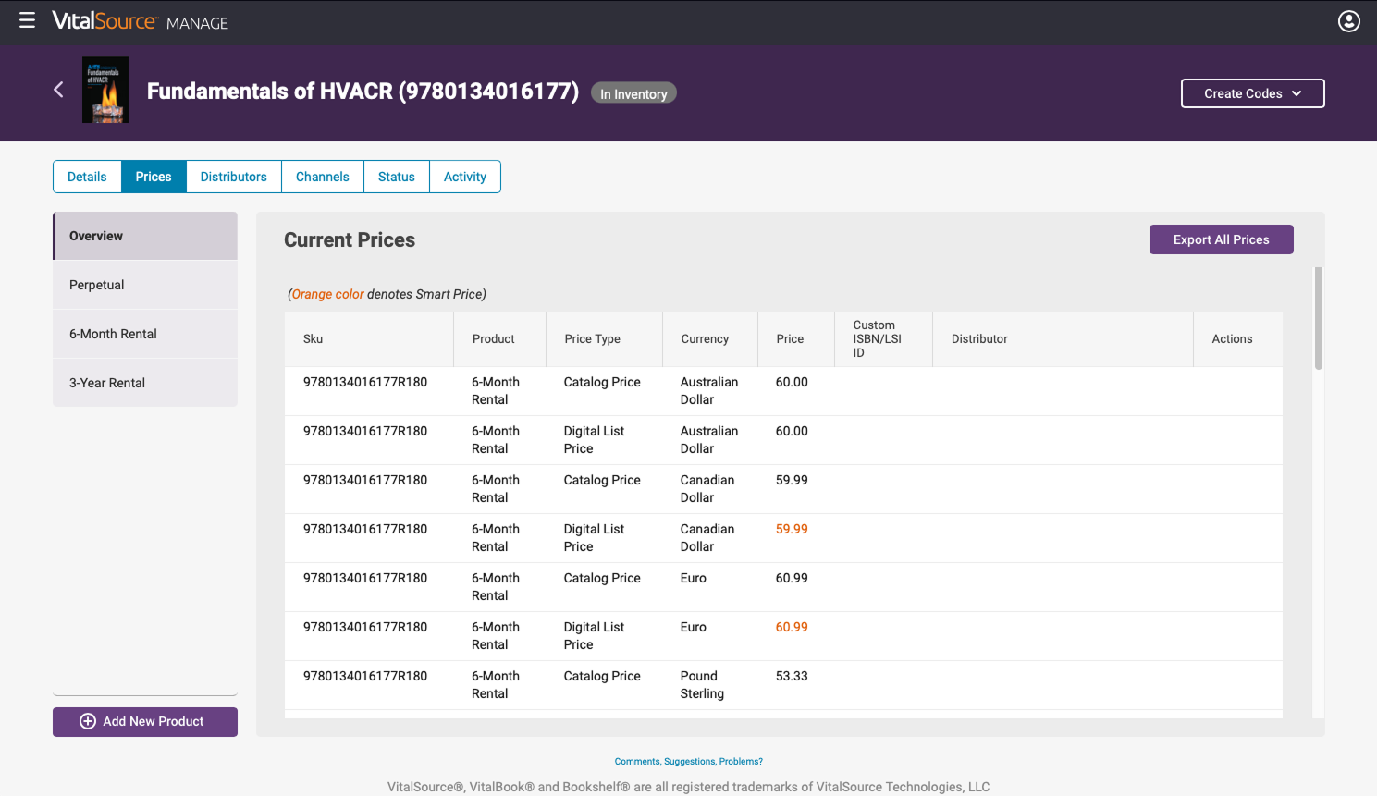Click the Fundamentals of HVACR book cover thumbnail
The image size is (1377, 796).
[x=105, y=91]
